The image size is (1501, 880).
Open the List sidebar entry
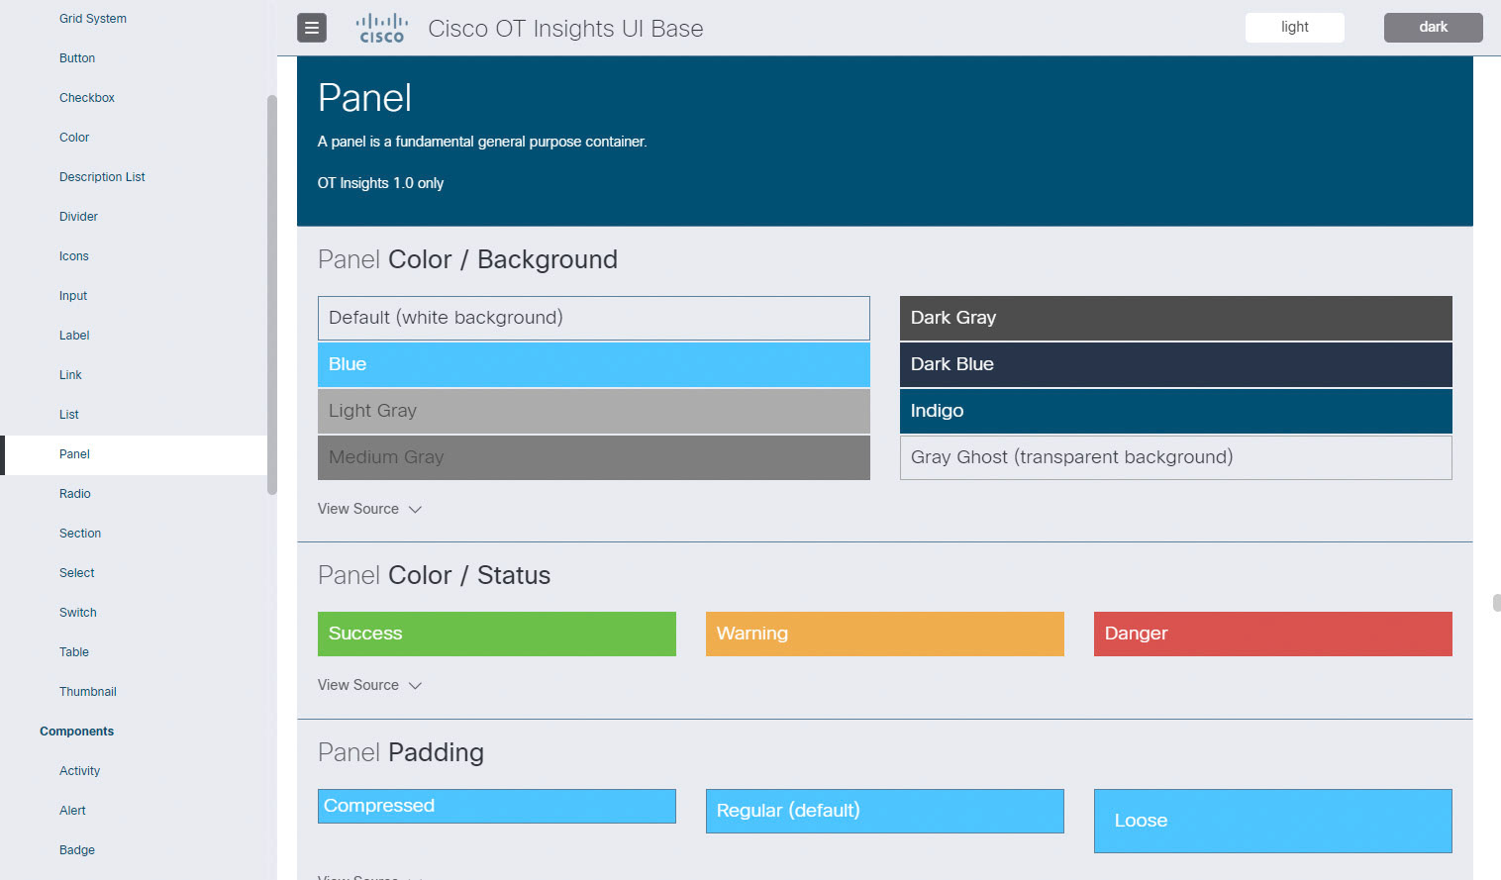point(69,415)
